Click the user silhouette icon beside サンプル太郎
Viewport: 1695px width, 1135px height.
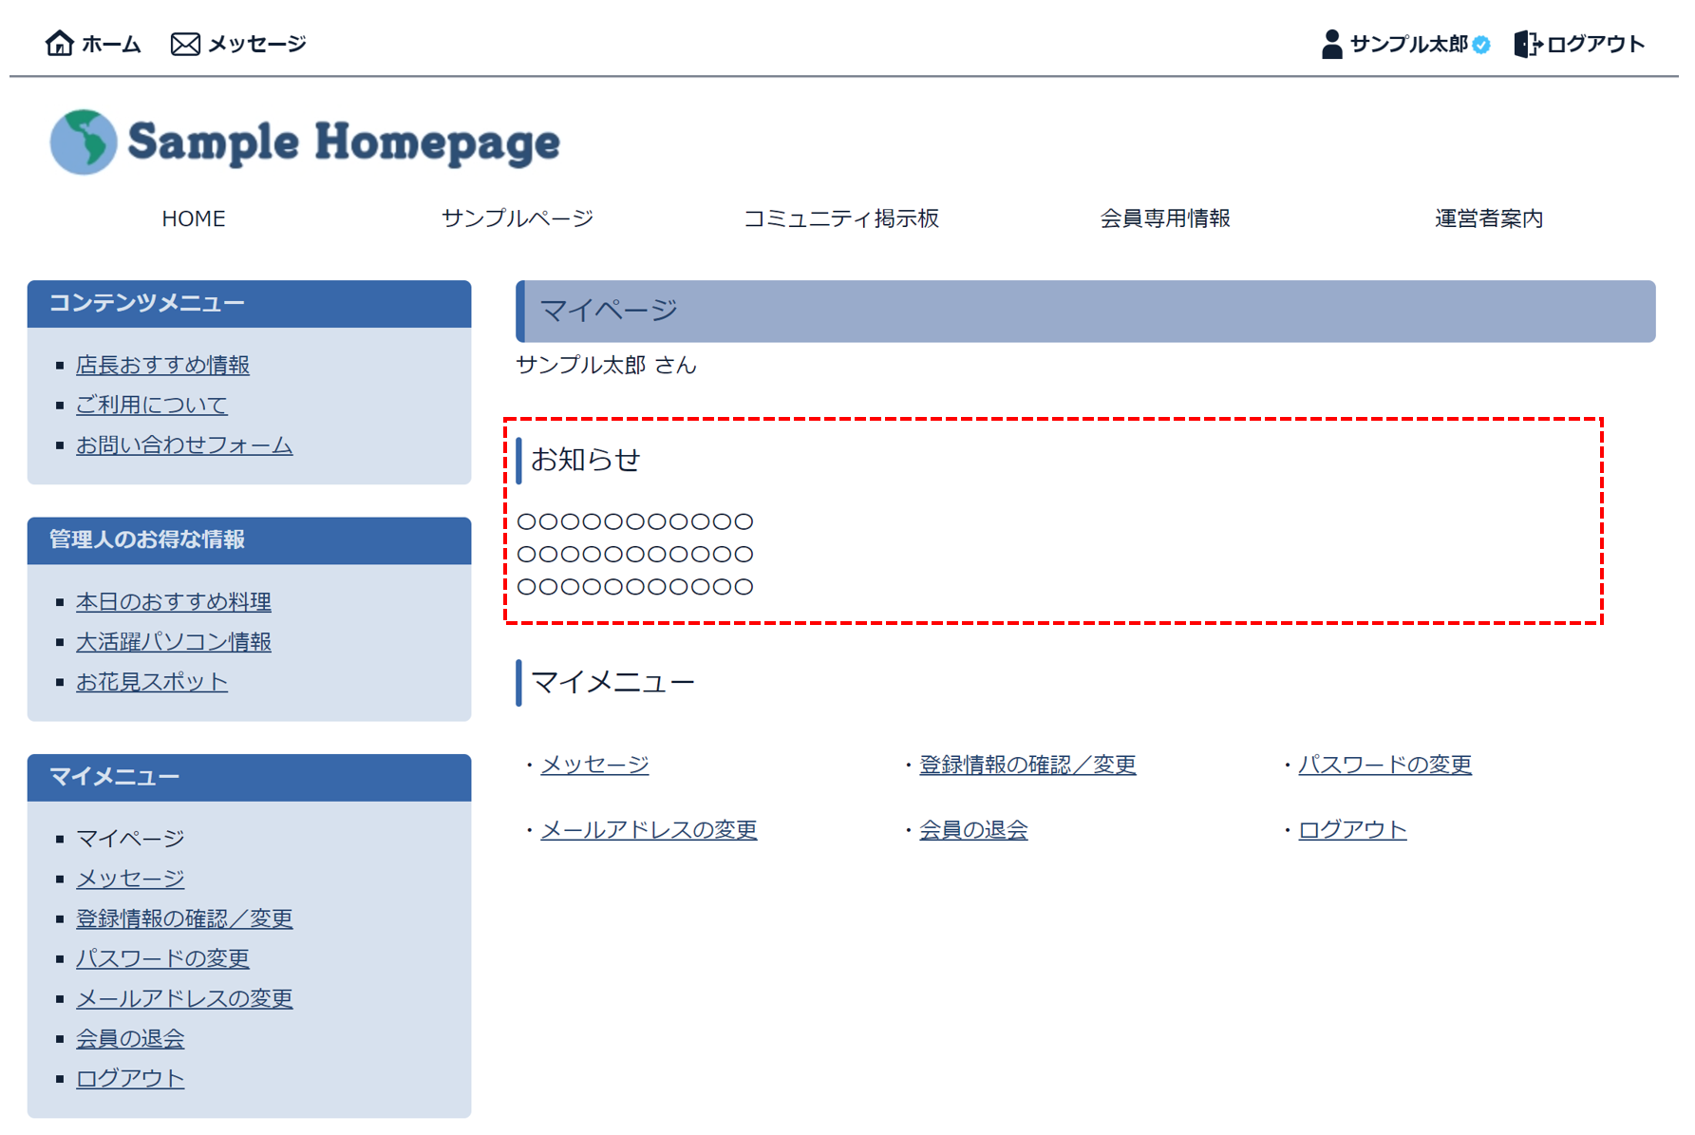click(1331, 42)
